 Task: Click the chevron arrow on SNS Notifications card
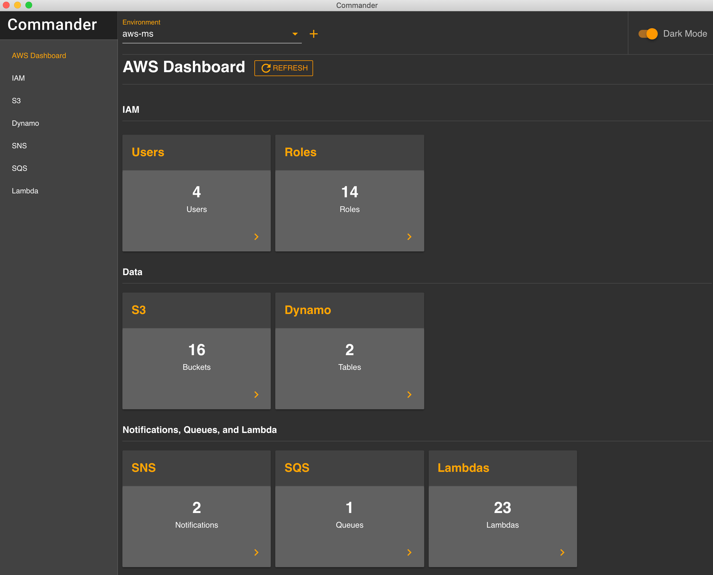[256, 552]
